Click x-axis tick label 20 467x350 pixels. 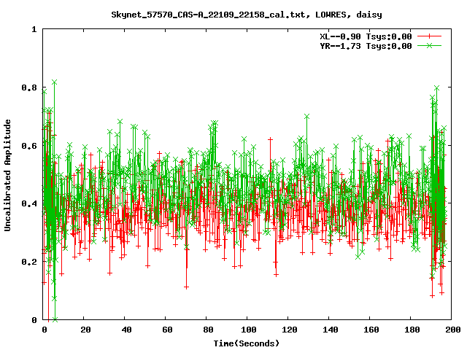[85, 330]
